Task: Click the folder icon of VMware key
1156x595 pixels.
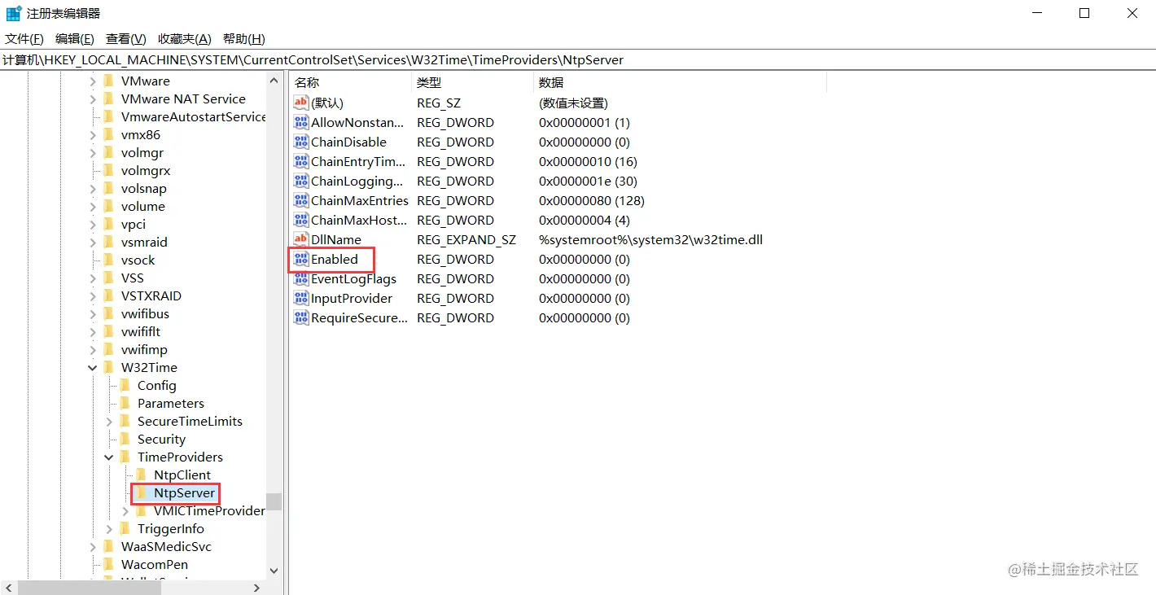Action: (109, 81)
